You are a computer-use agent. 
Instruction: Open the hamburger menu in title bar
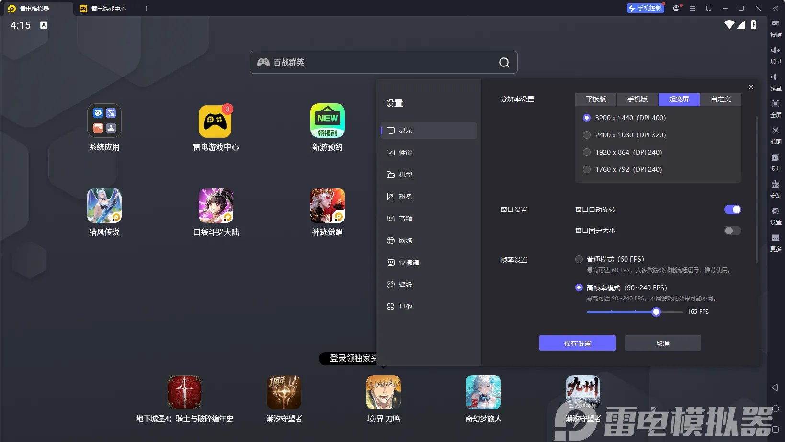(x=693, y=8)
